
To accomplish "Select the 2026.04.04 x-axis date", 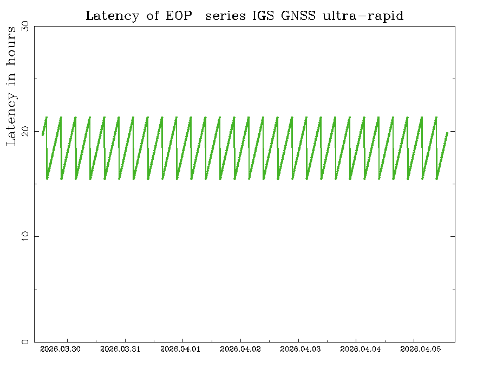I will [360, 350].
